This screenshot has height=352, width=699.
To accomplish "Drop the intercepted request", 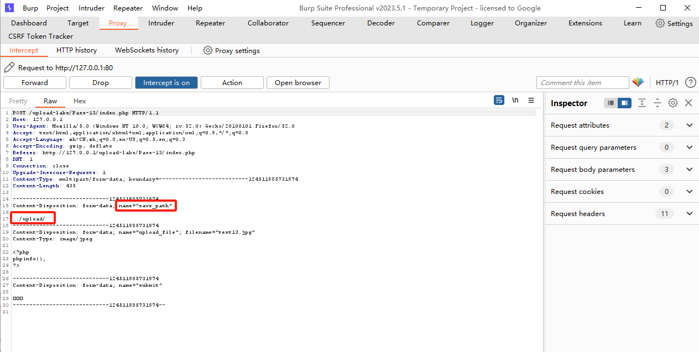I will [101, 82].
